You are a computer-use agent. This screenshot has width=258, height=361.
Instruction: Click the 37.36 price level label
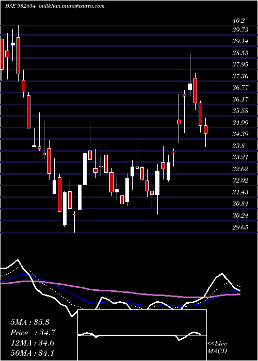pos(240,76)
